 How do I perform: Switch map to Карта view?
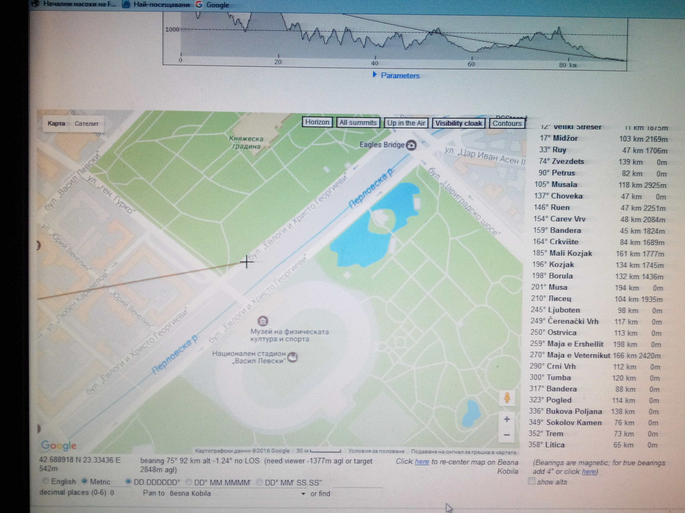click(x=56, y=124)
